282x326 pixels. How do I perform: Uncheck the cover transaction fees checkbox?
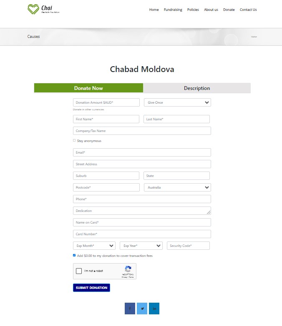click(x=74, y=255)
